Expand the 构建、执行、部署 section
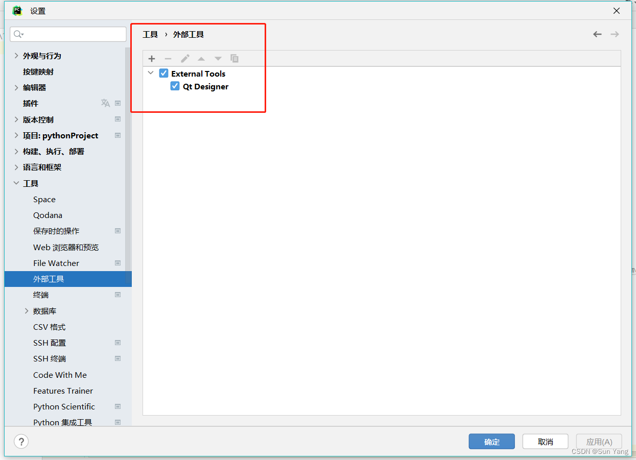The image size is (636, 460). (16, 151)
